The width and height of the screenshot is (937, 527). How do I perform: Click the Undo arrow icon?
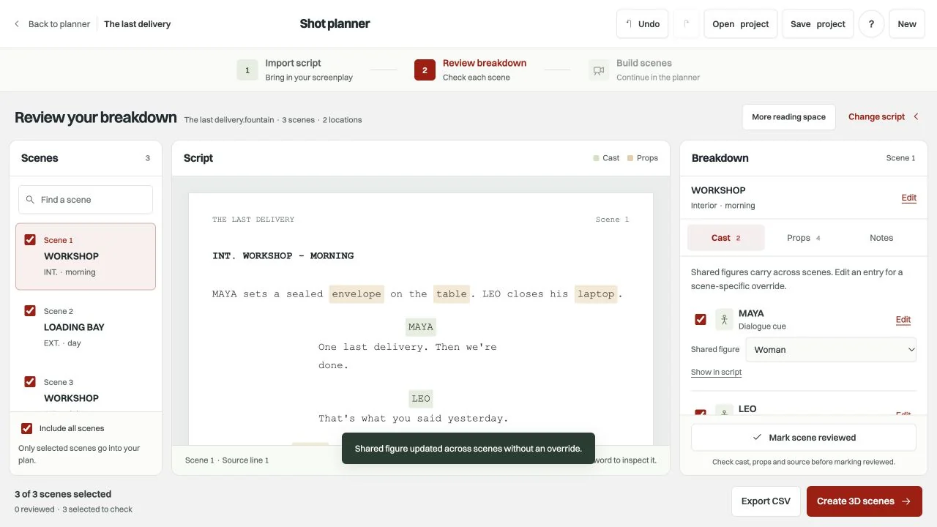(x=629, y=24)
